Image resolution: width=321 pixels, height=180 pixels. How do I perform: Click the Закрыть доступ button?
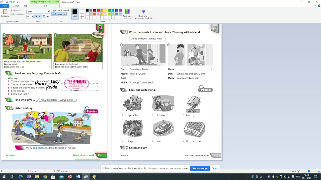pos(200,168)
